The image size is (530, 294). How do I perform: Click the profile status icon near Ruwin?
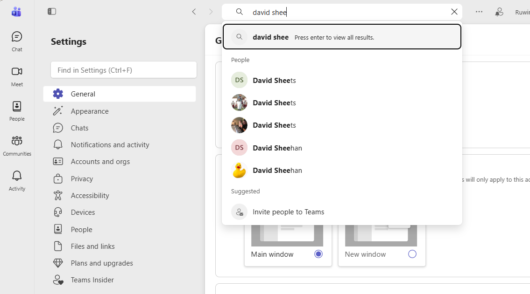(499, 12)
